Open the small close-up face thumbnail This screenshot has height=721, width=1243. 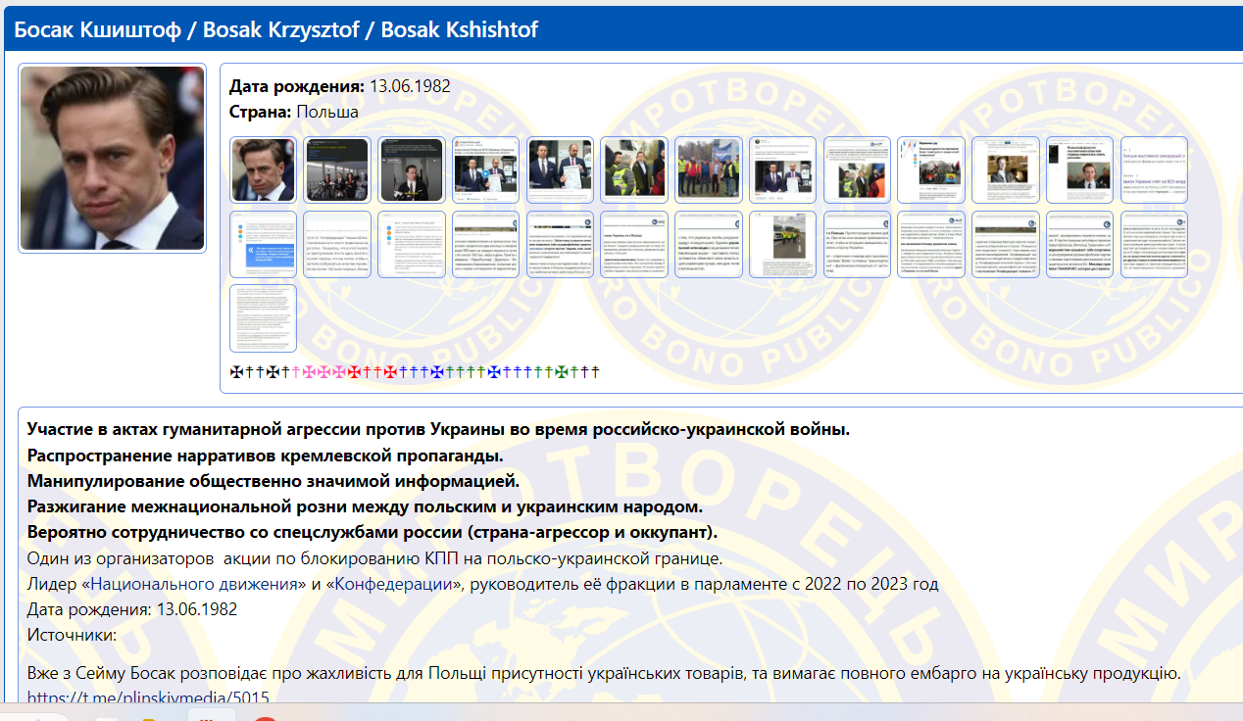264,169
